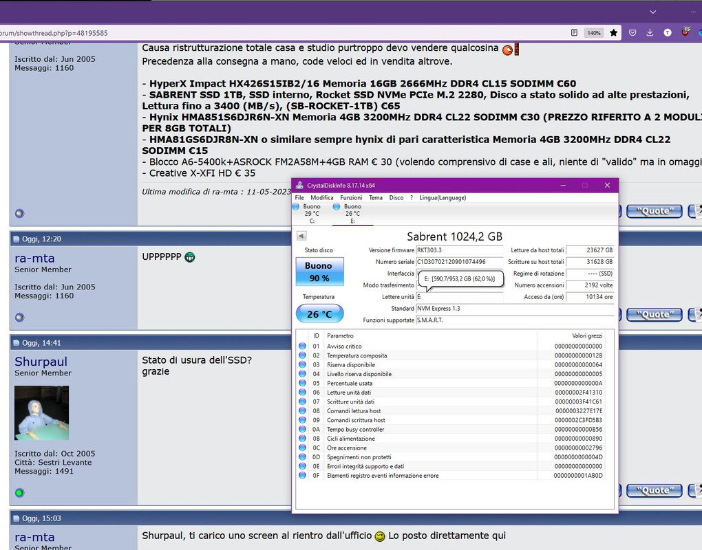
Task: Click the Scritture su host totali value
Action: pos(590,262)
